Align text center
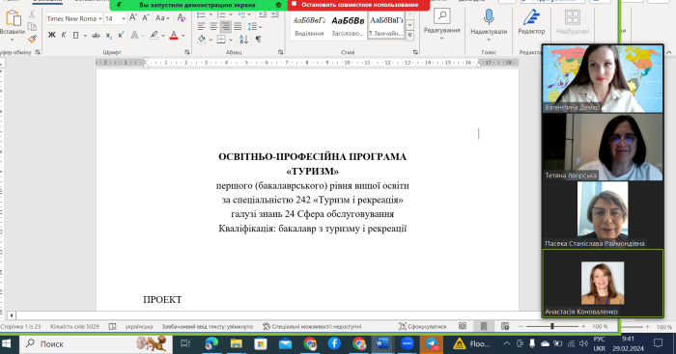 213,27
